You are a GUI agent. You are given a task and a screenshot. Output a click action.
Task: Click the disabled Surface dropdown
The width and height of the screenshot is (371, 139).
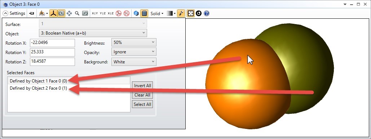pos(93,24)
